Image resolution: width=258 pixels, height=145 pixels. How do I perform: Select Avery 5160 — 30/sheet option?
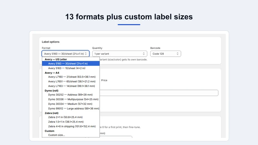(71, 63)
